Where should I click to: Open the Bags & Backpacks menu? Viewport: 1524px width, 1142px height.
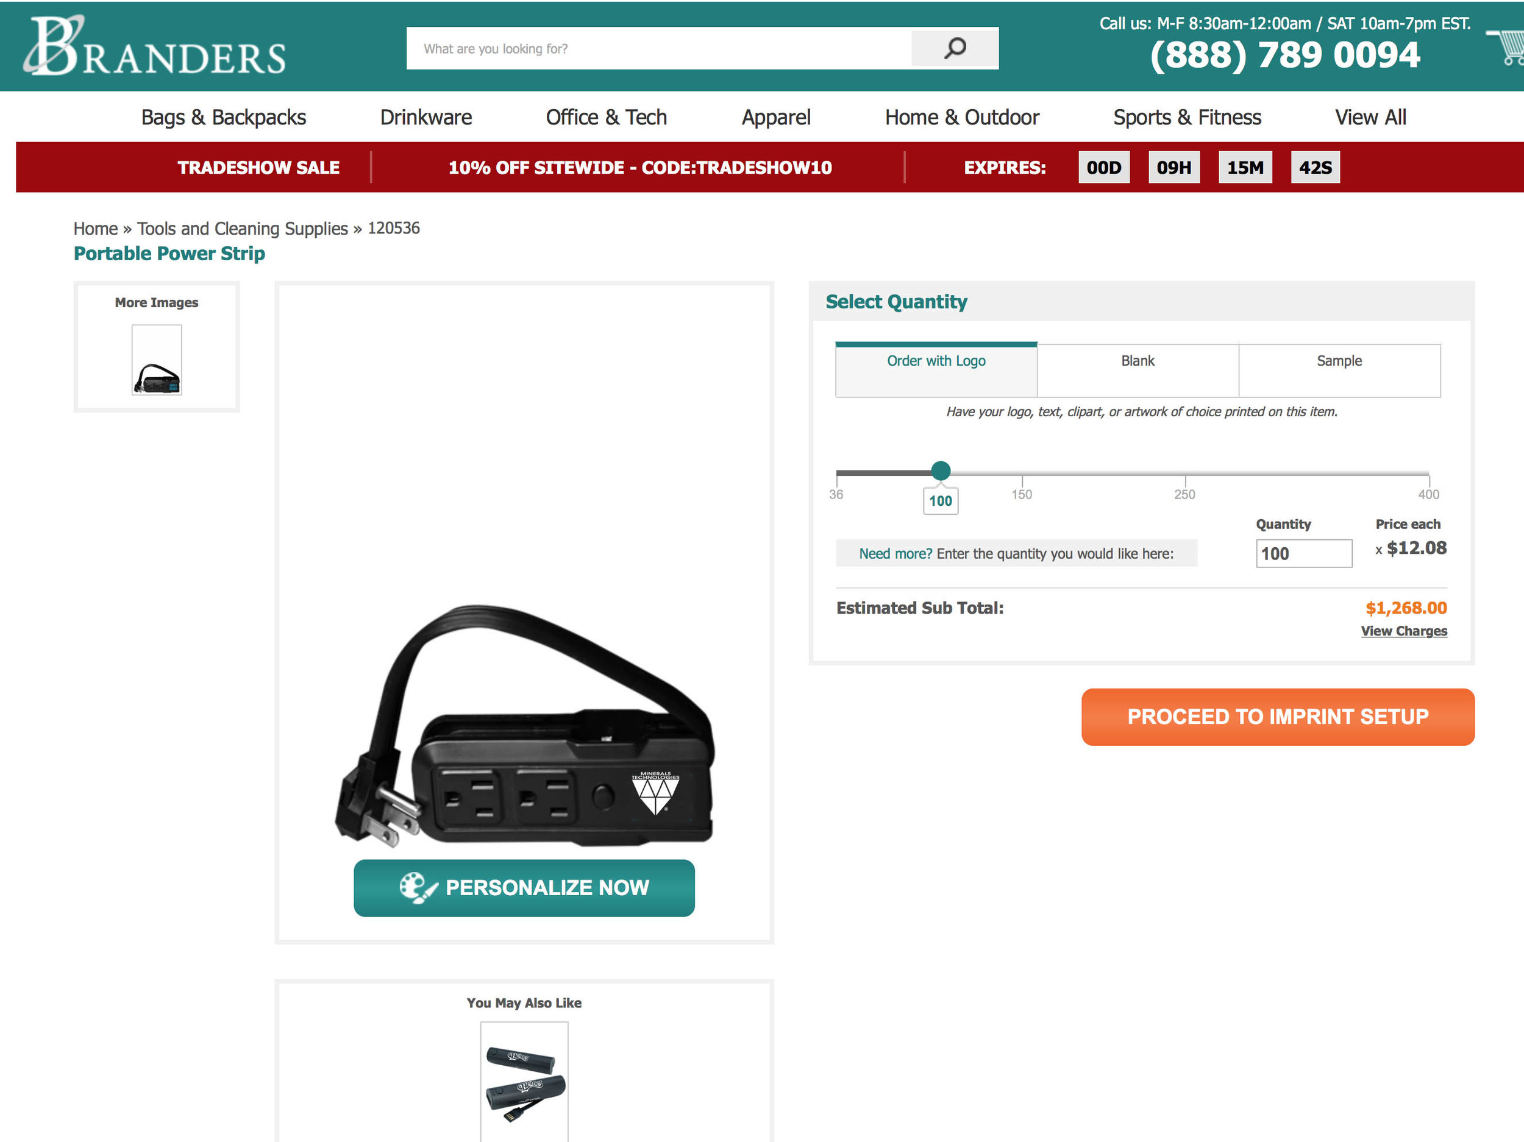[223, 117]
